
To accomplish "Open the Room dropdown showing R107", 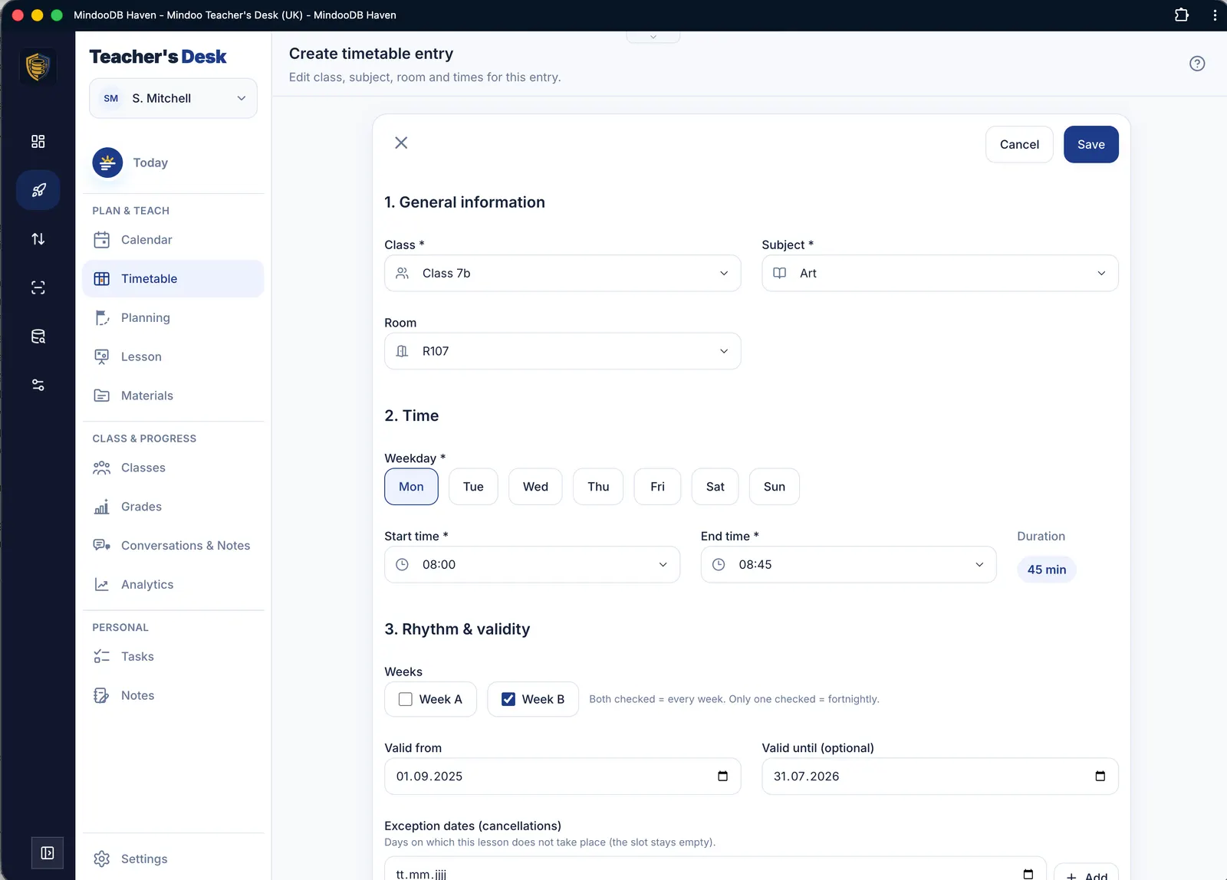I will (563, 351).
